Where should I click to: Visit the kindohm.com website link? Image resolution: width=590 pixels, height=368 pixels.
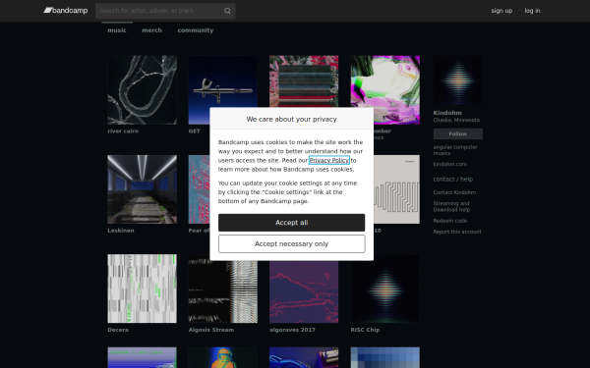point(449,165)
